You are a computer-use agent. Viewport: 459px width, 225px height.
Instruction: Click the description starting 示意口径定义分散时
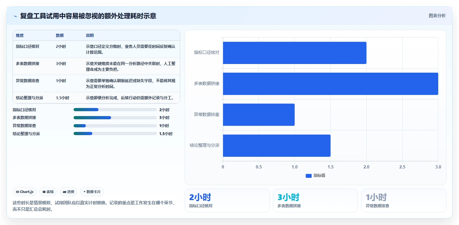click(x=131, y=49)
